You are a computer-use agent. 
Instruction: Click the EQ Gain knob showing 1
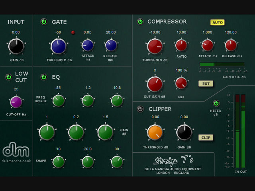tap(47, 132)
